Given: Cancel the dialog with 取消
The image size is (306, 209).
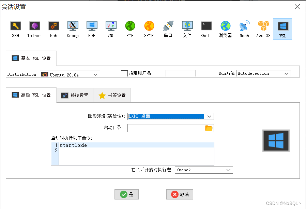Looking at the screenshot, I should point(180,194).
